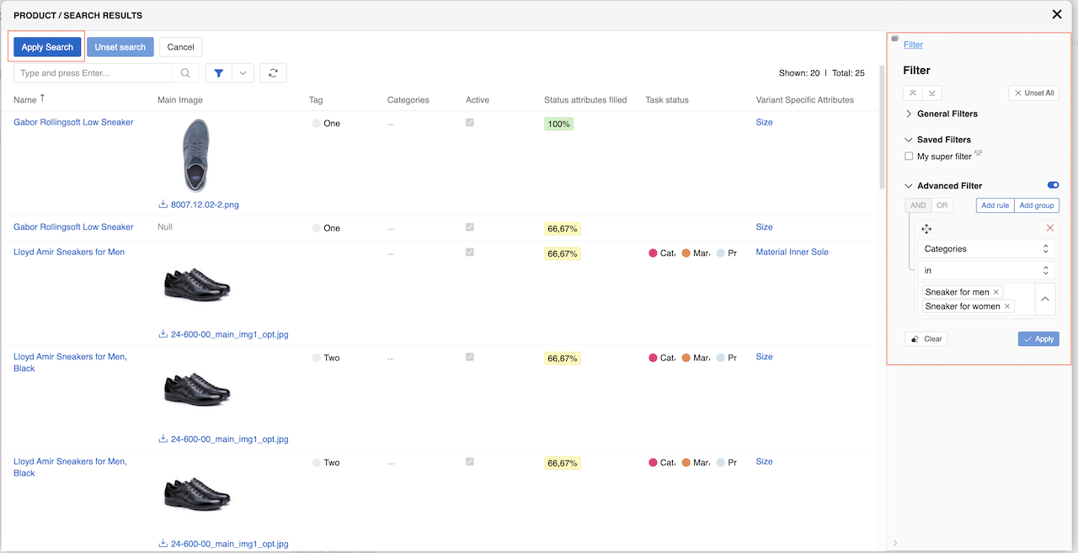Click the 'Type and press Enter' search field
Image resolution: width=1078 pixels, height=553 pixels.
[93, 73]
